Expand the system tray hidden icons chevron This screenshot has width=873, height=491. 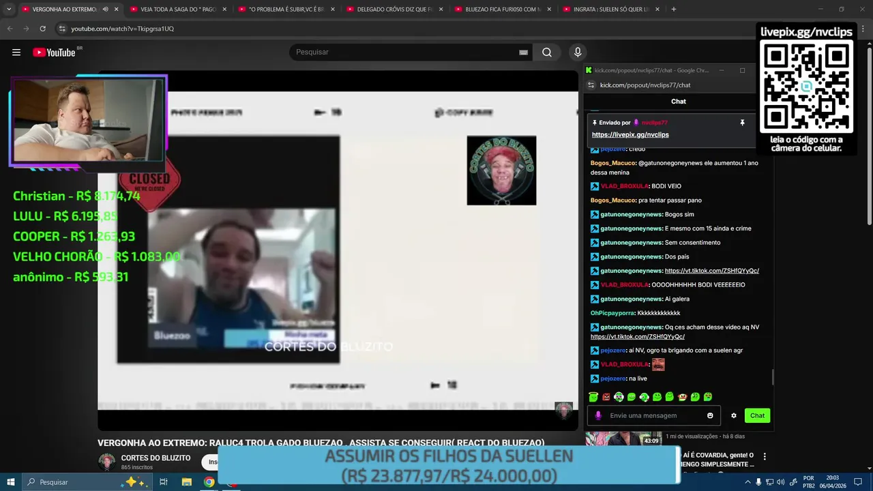click(748, 482)
